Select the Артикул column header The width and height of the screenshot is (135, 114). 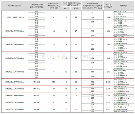pyautogui.click(x=123, y=6)
